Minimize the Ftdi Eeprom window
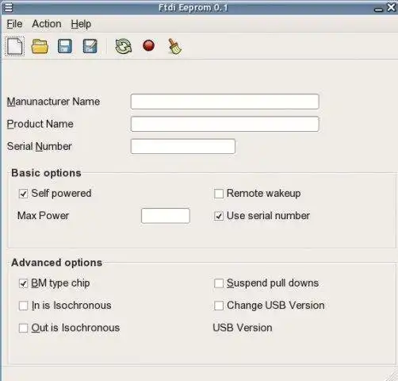Viewport: 398px width, 381px height. (378, 10)
